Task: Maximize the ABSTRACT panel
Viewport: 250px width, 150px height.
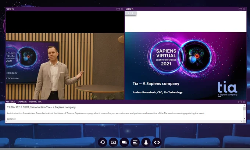Action: click(x=240, y=102)
